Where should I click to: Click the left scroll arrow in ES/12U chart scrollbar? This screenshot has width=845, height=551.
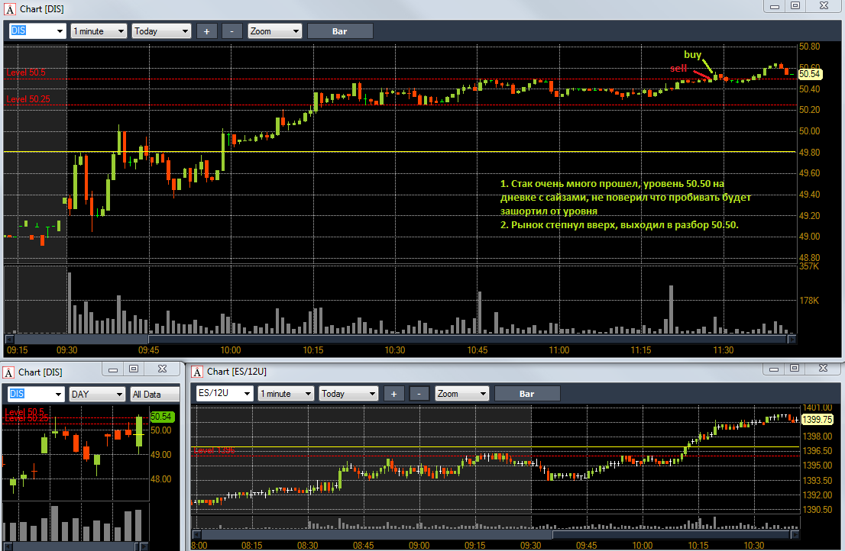pyautogui.click(x=196, y=534)
